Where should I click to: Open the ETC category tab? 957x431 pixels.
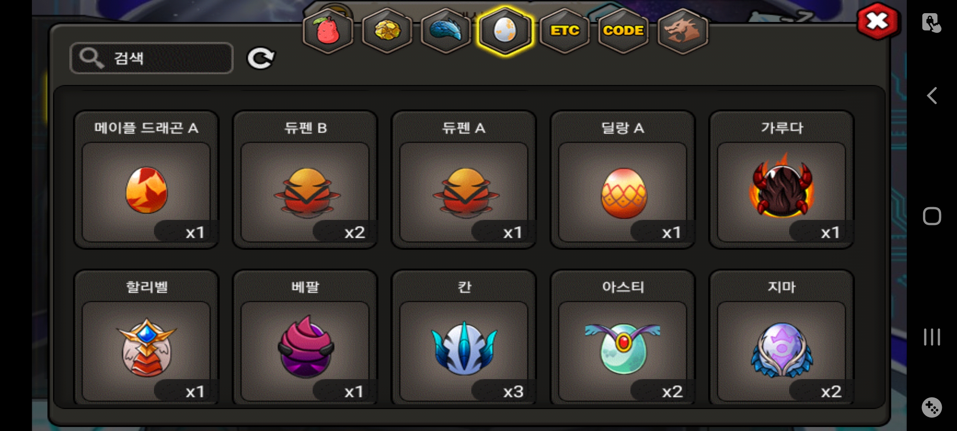click(x=564, y=31)
